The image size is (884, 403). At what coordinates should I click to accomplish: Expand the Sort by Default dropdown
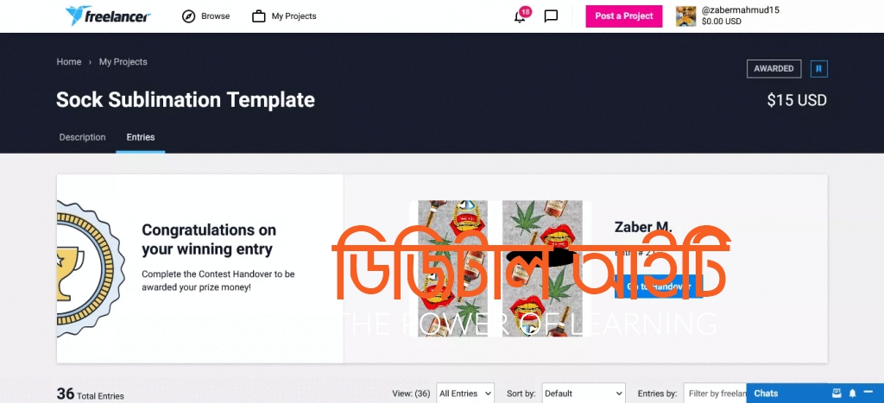[584, 394]
